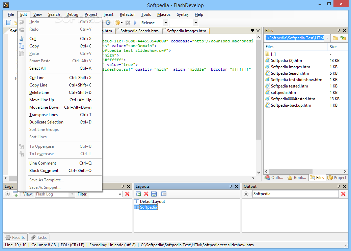Open the editor tab list dropdown

pos(252,31)
